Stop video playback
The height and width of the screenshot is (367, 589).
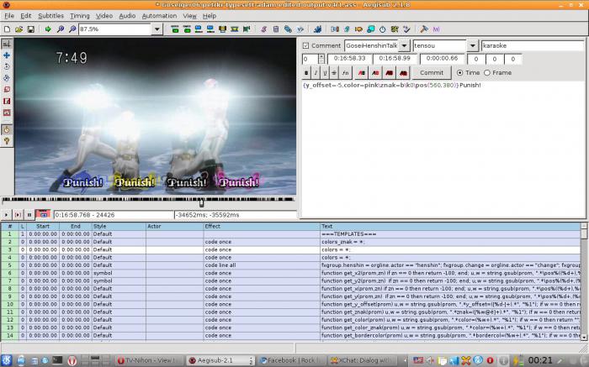click(x=29, y=215)
